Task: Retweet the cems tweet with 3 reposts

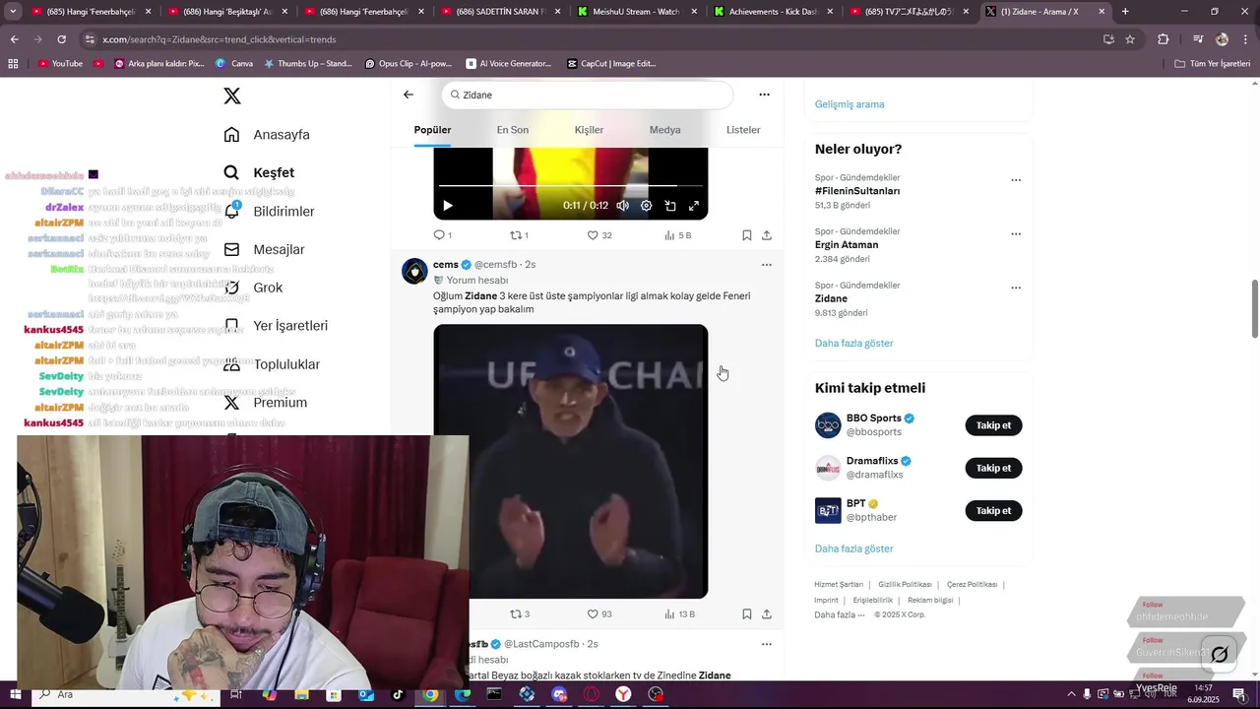Action: point(519,614)
